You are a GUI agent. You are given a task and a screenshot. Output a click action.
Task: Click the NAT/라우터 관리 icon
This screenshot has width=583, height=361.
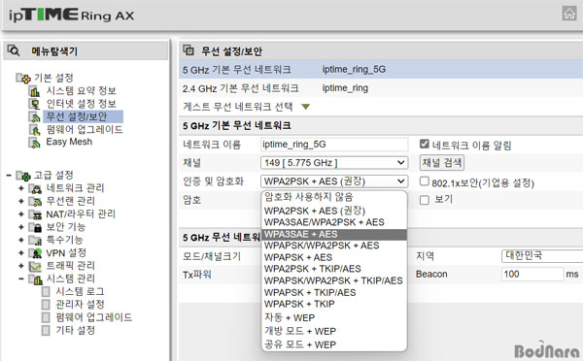pyautogui.click(x=35, y=214)
